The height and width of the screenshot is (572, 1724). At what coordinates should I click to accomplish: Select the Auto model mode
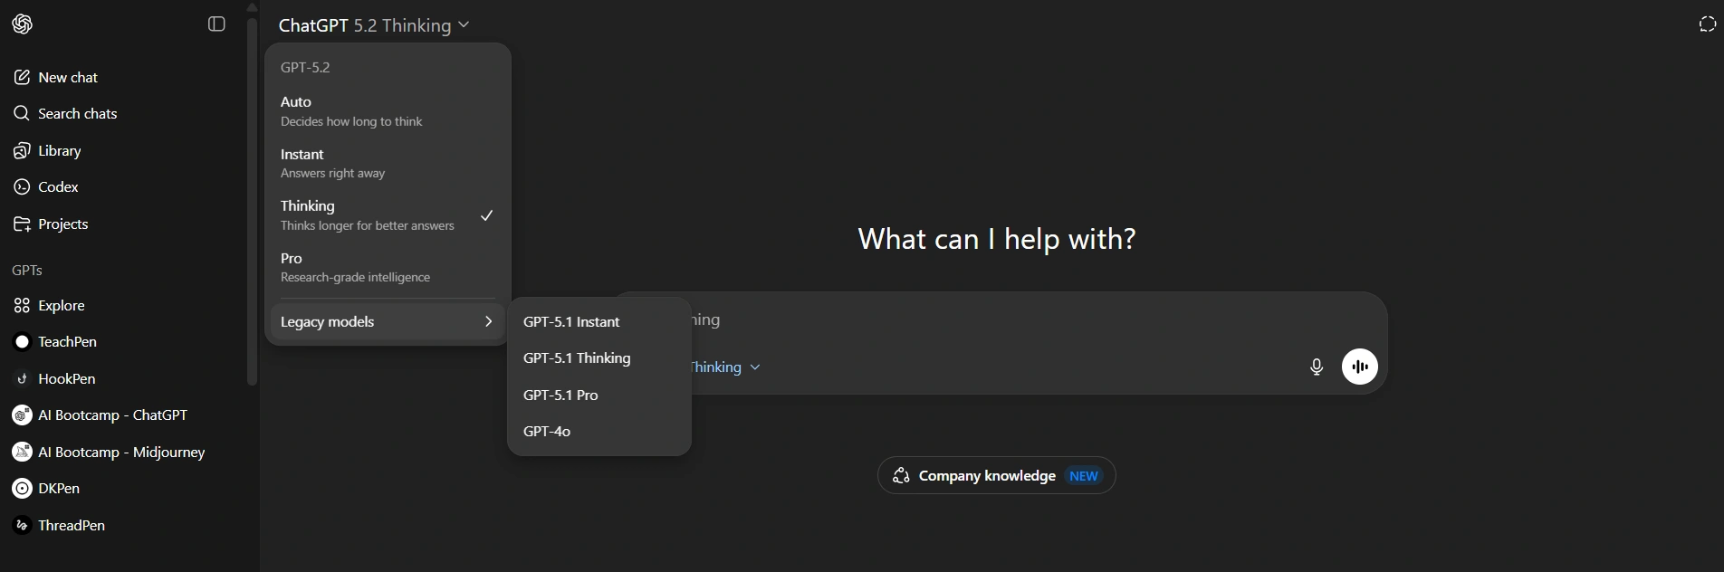(388, 111)
